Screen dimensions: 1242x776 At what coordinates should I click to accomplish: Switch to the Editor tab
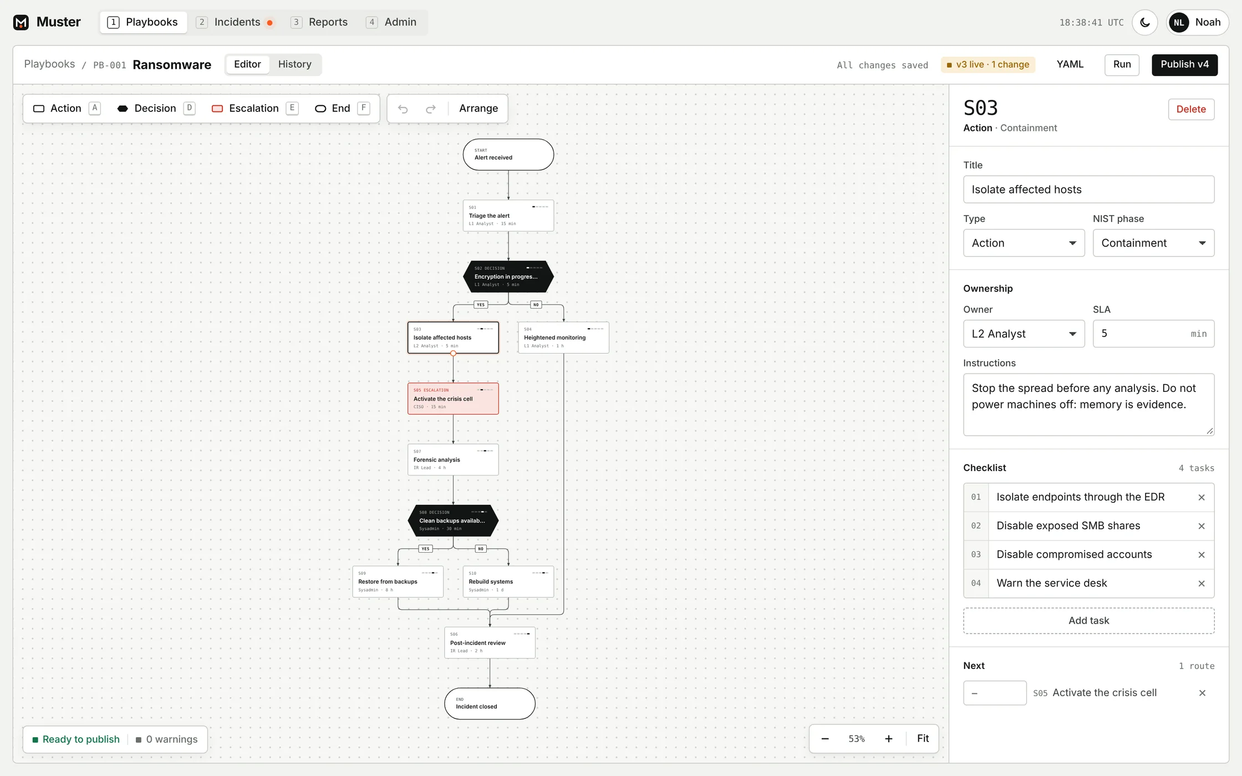tap(247, 64)
